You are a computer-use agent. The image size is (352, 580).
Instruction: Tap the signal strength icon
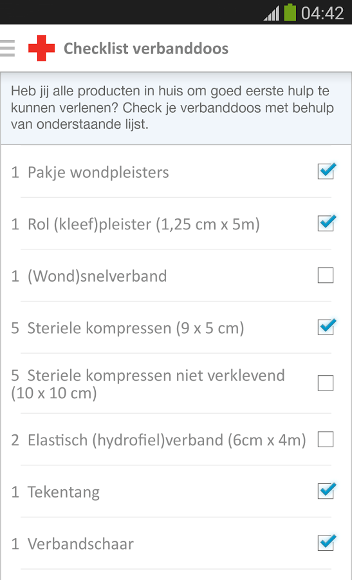pyautogui.click(x=272, y=14)
